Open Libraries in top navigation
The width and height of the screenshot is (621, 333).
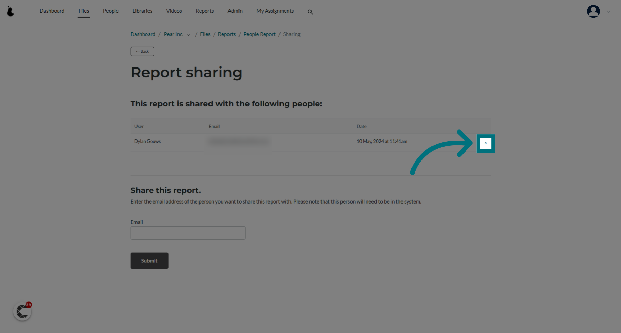pos(142,11)
